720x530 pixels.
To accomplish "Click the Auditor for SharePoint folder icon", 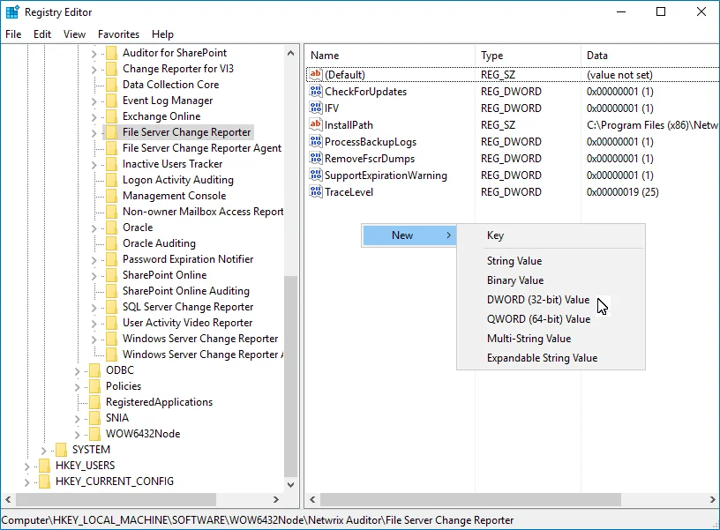I will click(x=111, y=53).
